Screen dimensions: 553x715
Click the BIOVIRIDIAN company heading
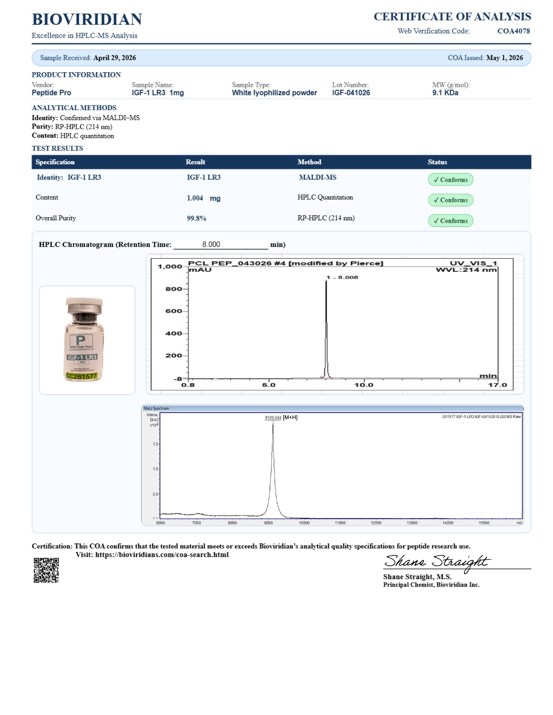[87, 19]
